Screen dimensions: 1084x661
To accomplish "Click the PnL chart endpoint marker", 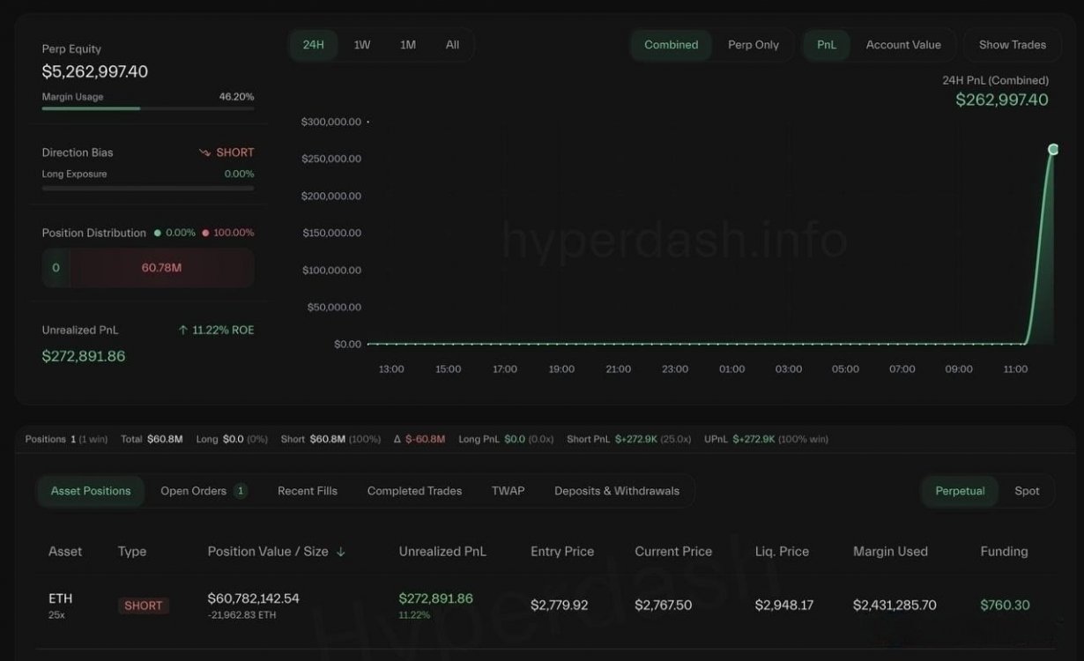I will tap(1052, 149).
